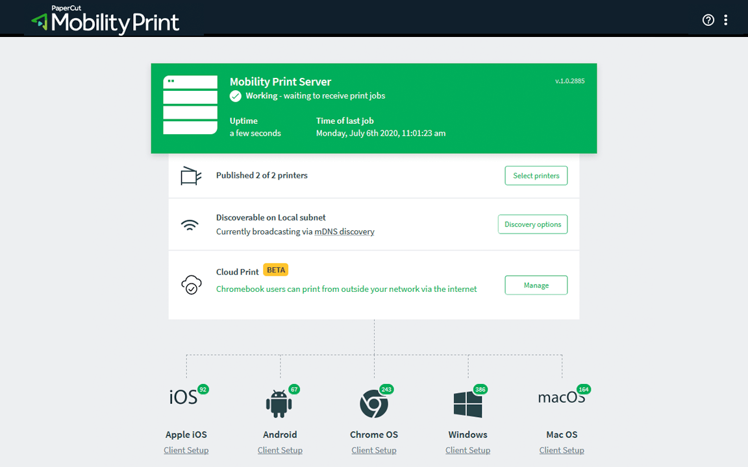
Task: Click the mDNS discovery link
Action: pyautogui.click(x=344, y=232)
